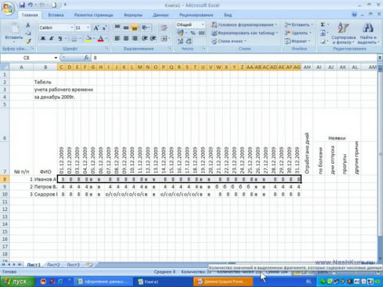Select row header 9
The height and width of the screenshot is (287, 383).
[4, 187]
